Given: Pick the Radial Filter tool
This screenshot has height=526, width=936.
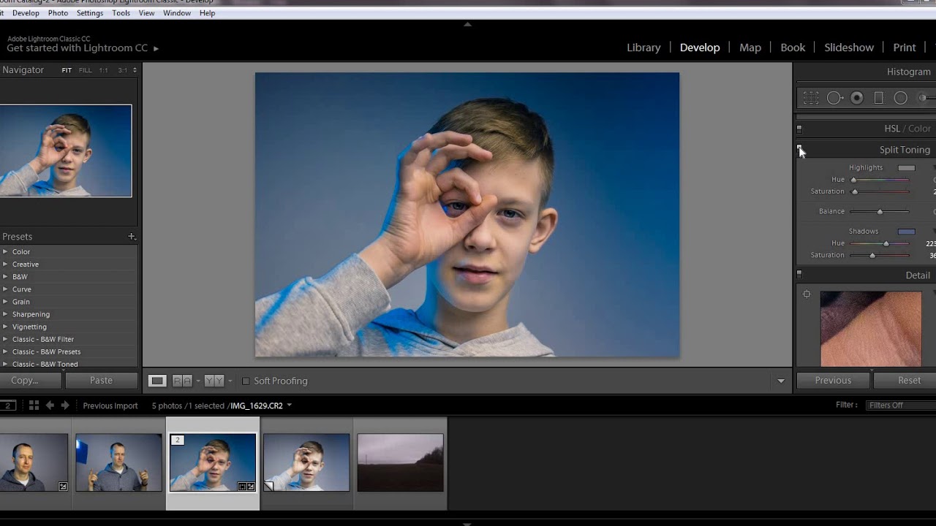Looking at the screenshot, I should click(x=901, y=98).
